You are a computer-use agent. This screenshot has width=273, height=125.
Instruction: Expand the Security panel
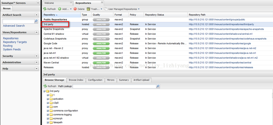[36, 56]
